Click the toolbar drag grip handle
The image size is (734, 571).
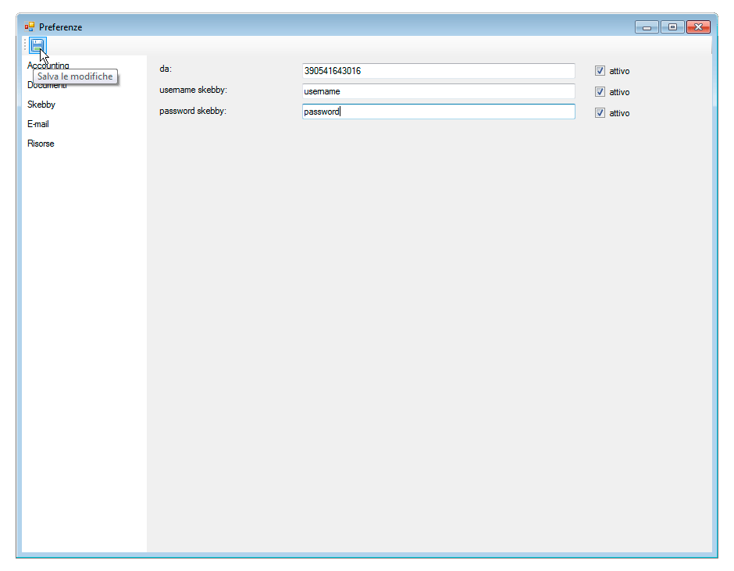click(25, 45)
